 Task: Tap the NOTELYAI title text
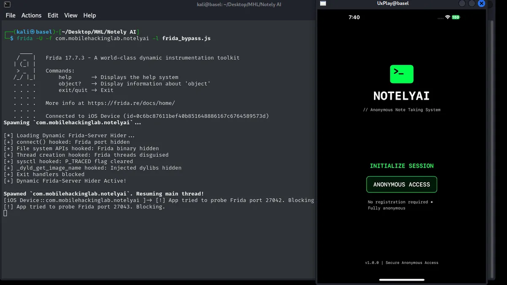pos(401,96)
